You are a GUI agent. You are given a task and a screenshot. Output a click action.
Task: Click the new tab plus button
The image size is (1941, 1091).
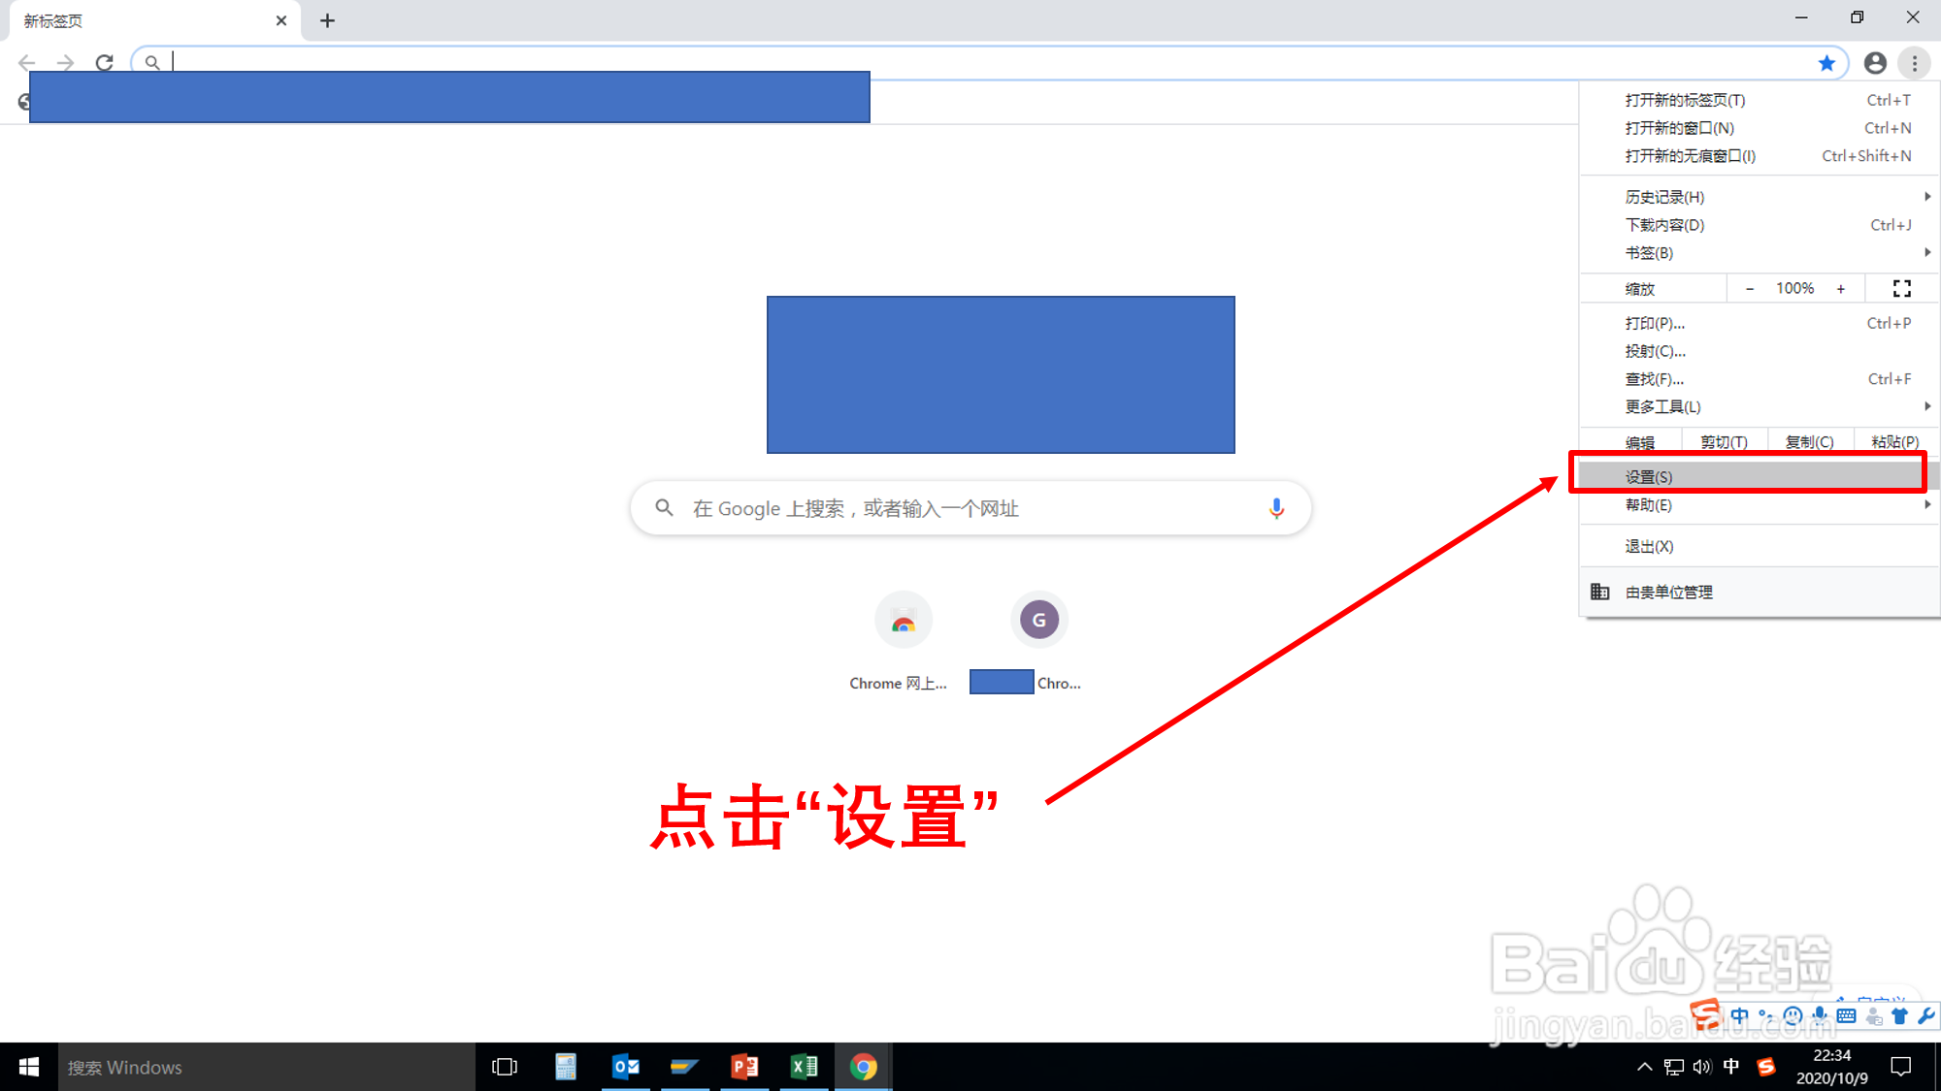327,20
